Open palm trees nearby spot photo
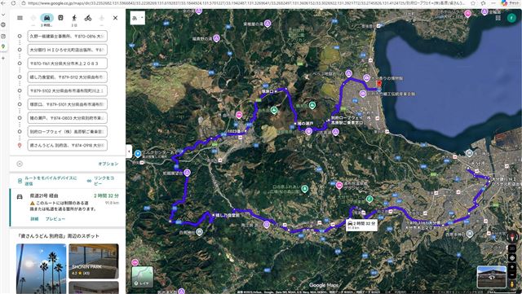This screenshot has height=294, width=522. click(x=42, y=269)
